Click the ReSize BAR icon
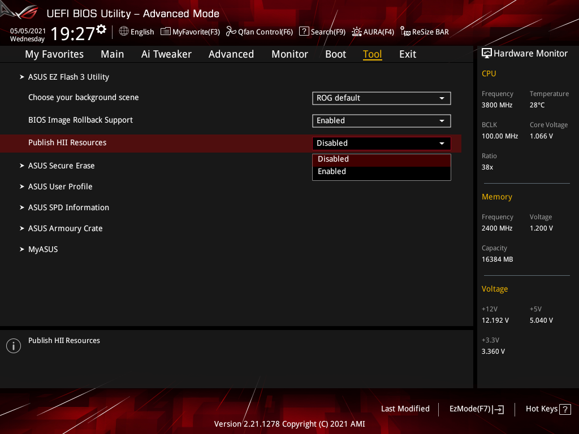This screenshot has width=579, height=434. 405,32
